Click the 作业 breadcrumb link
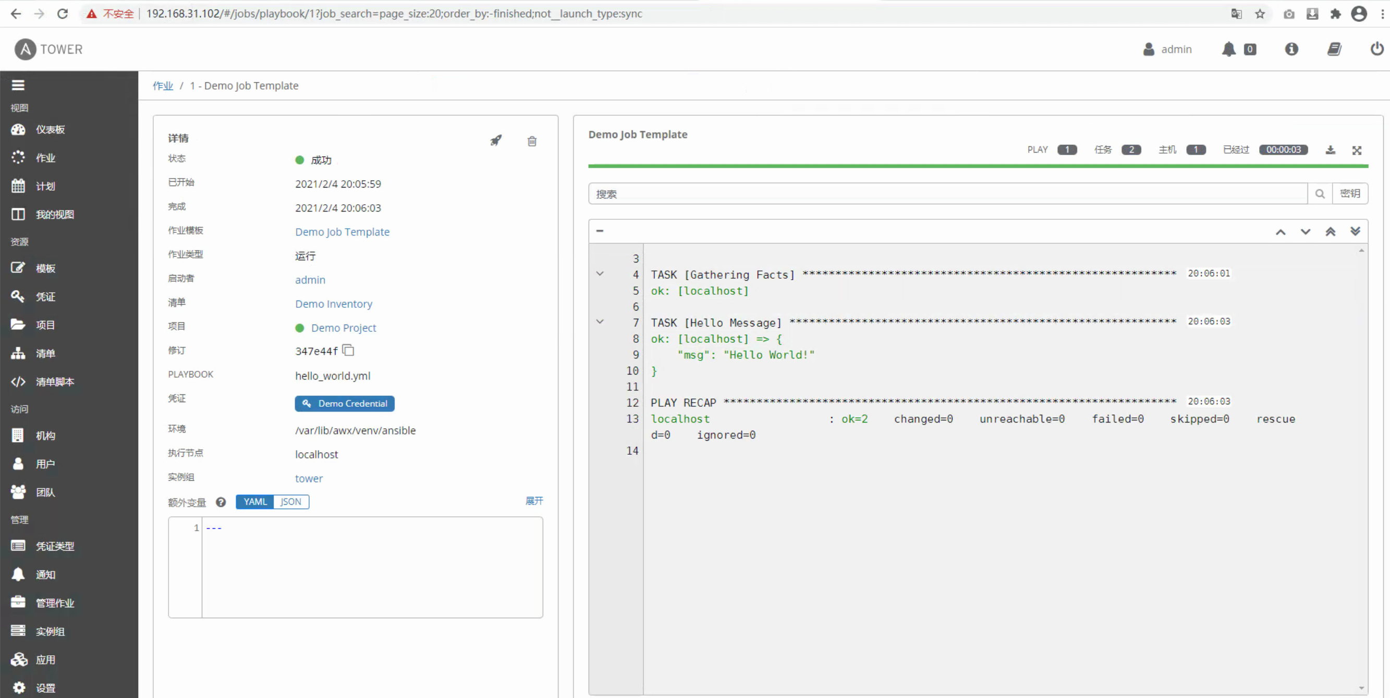Screen dimensions: 1390x698 pos(163,86)
